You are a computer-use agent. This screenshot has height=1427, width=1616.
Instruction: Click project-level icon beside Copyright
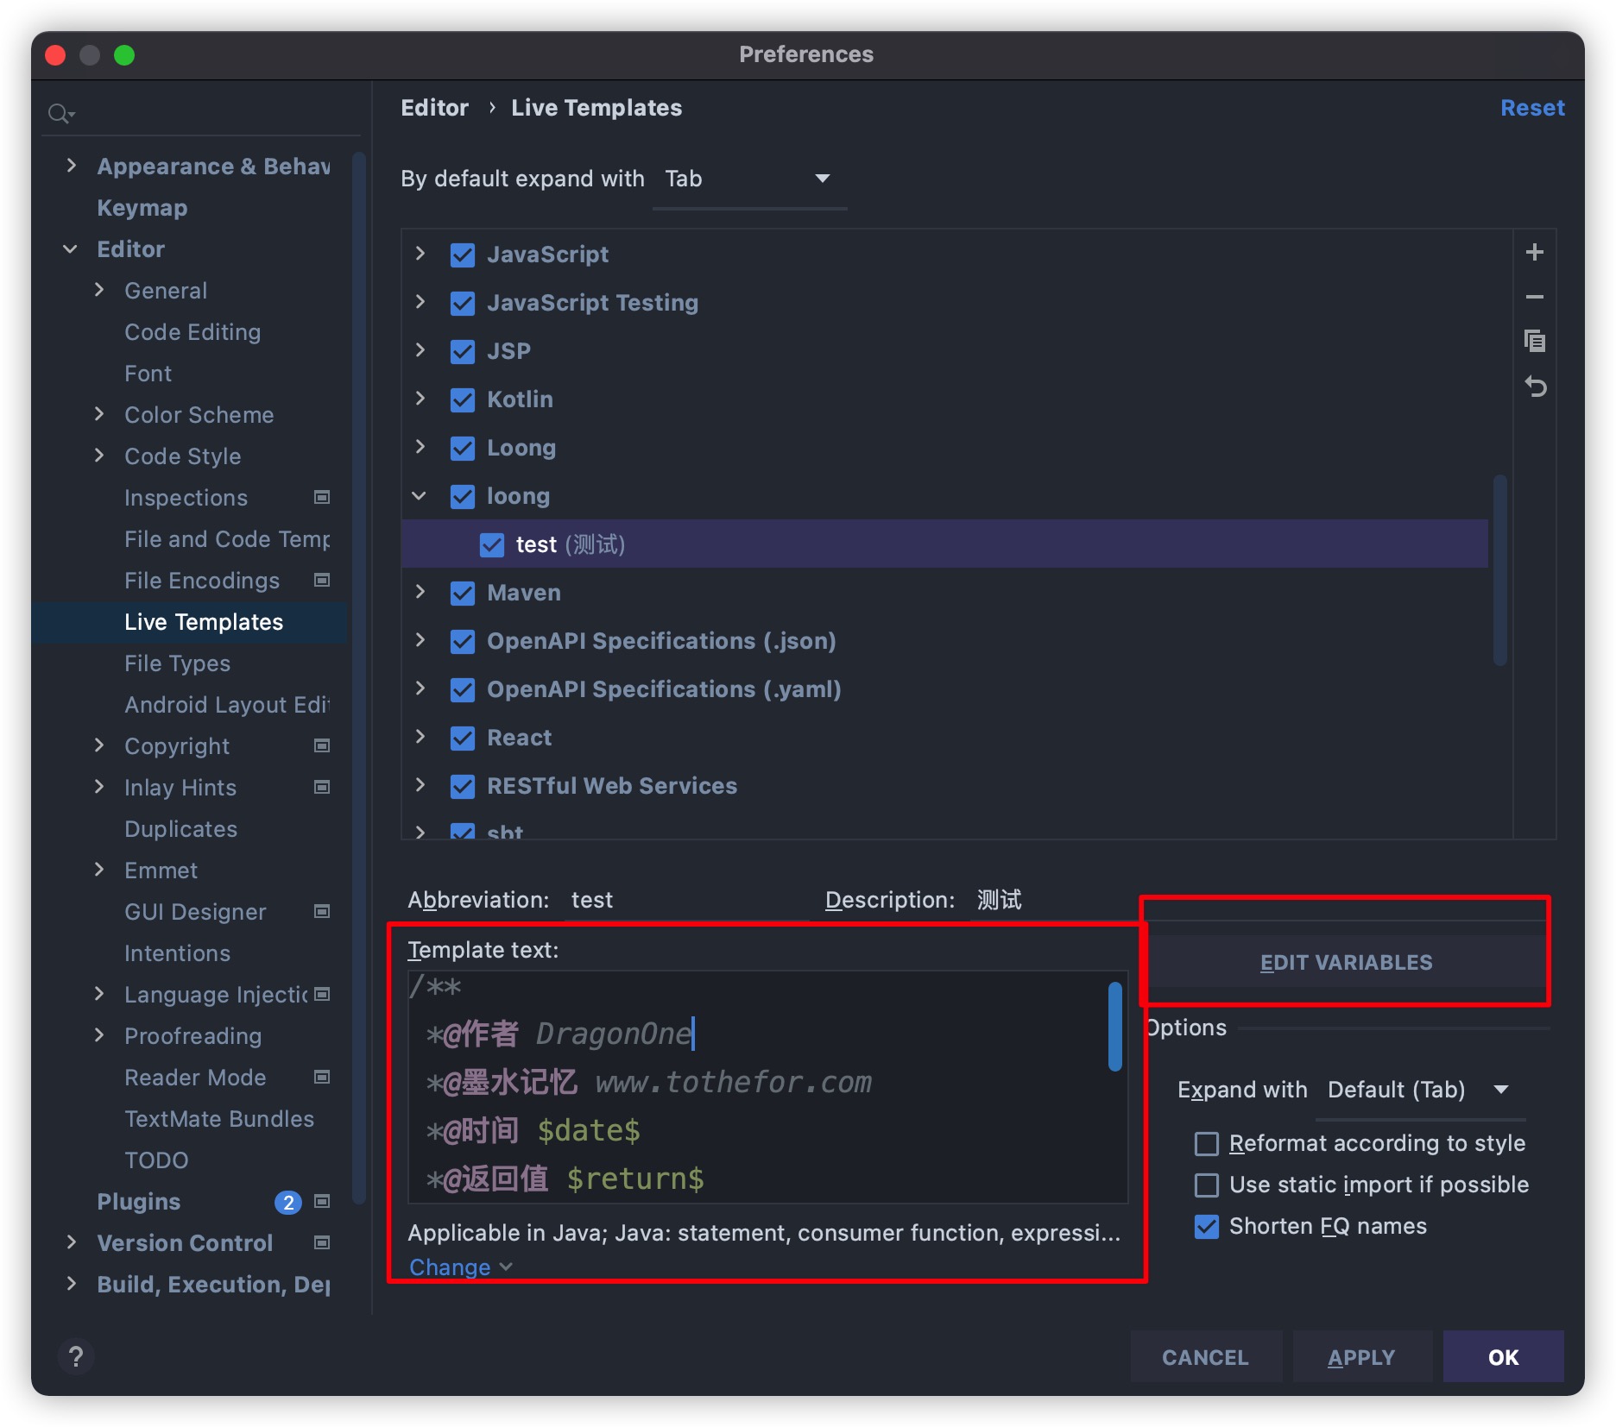coord(322,745)
